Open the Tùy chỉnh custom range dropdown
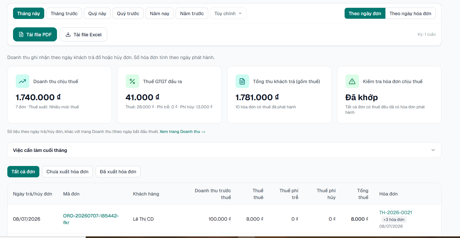 pyautogui.click(x=228, y=14)
